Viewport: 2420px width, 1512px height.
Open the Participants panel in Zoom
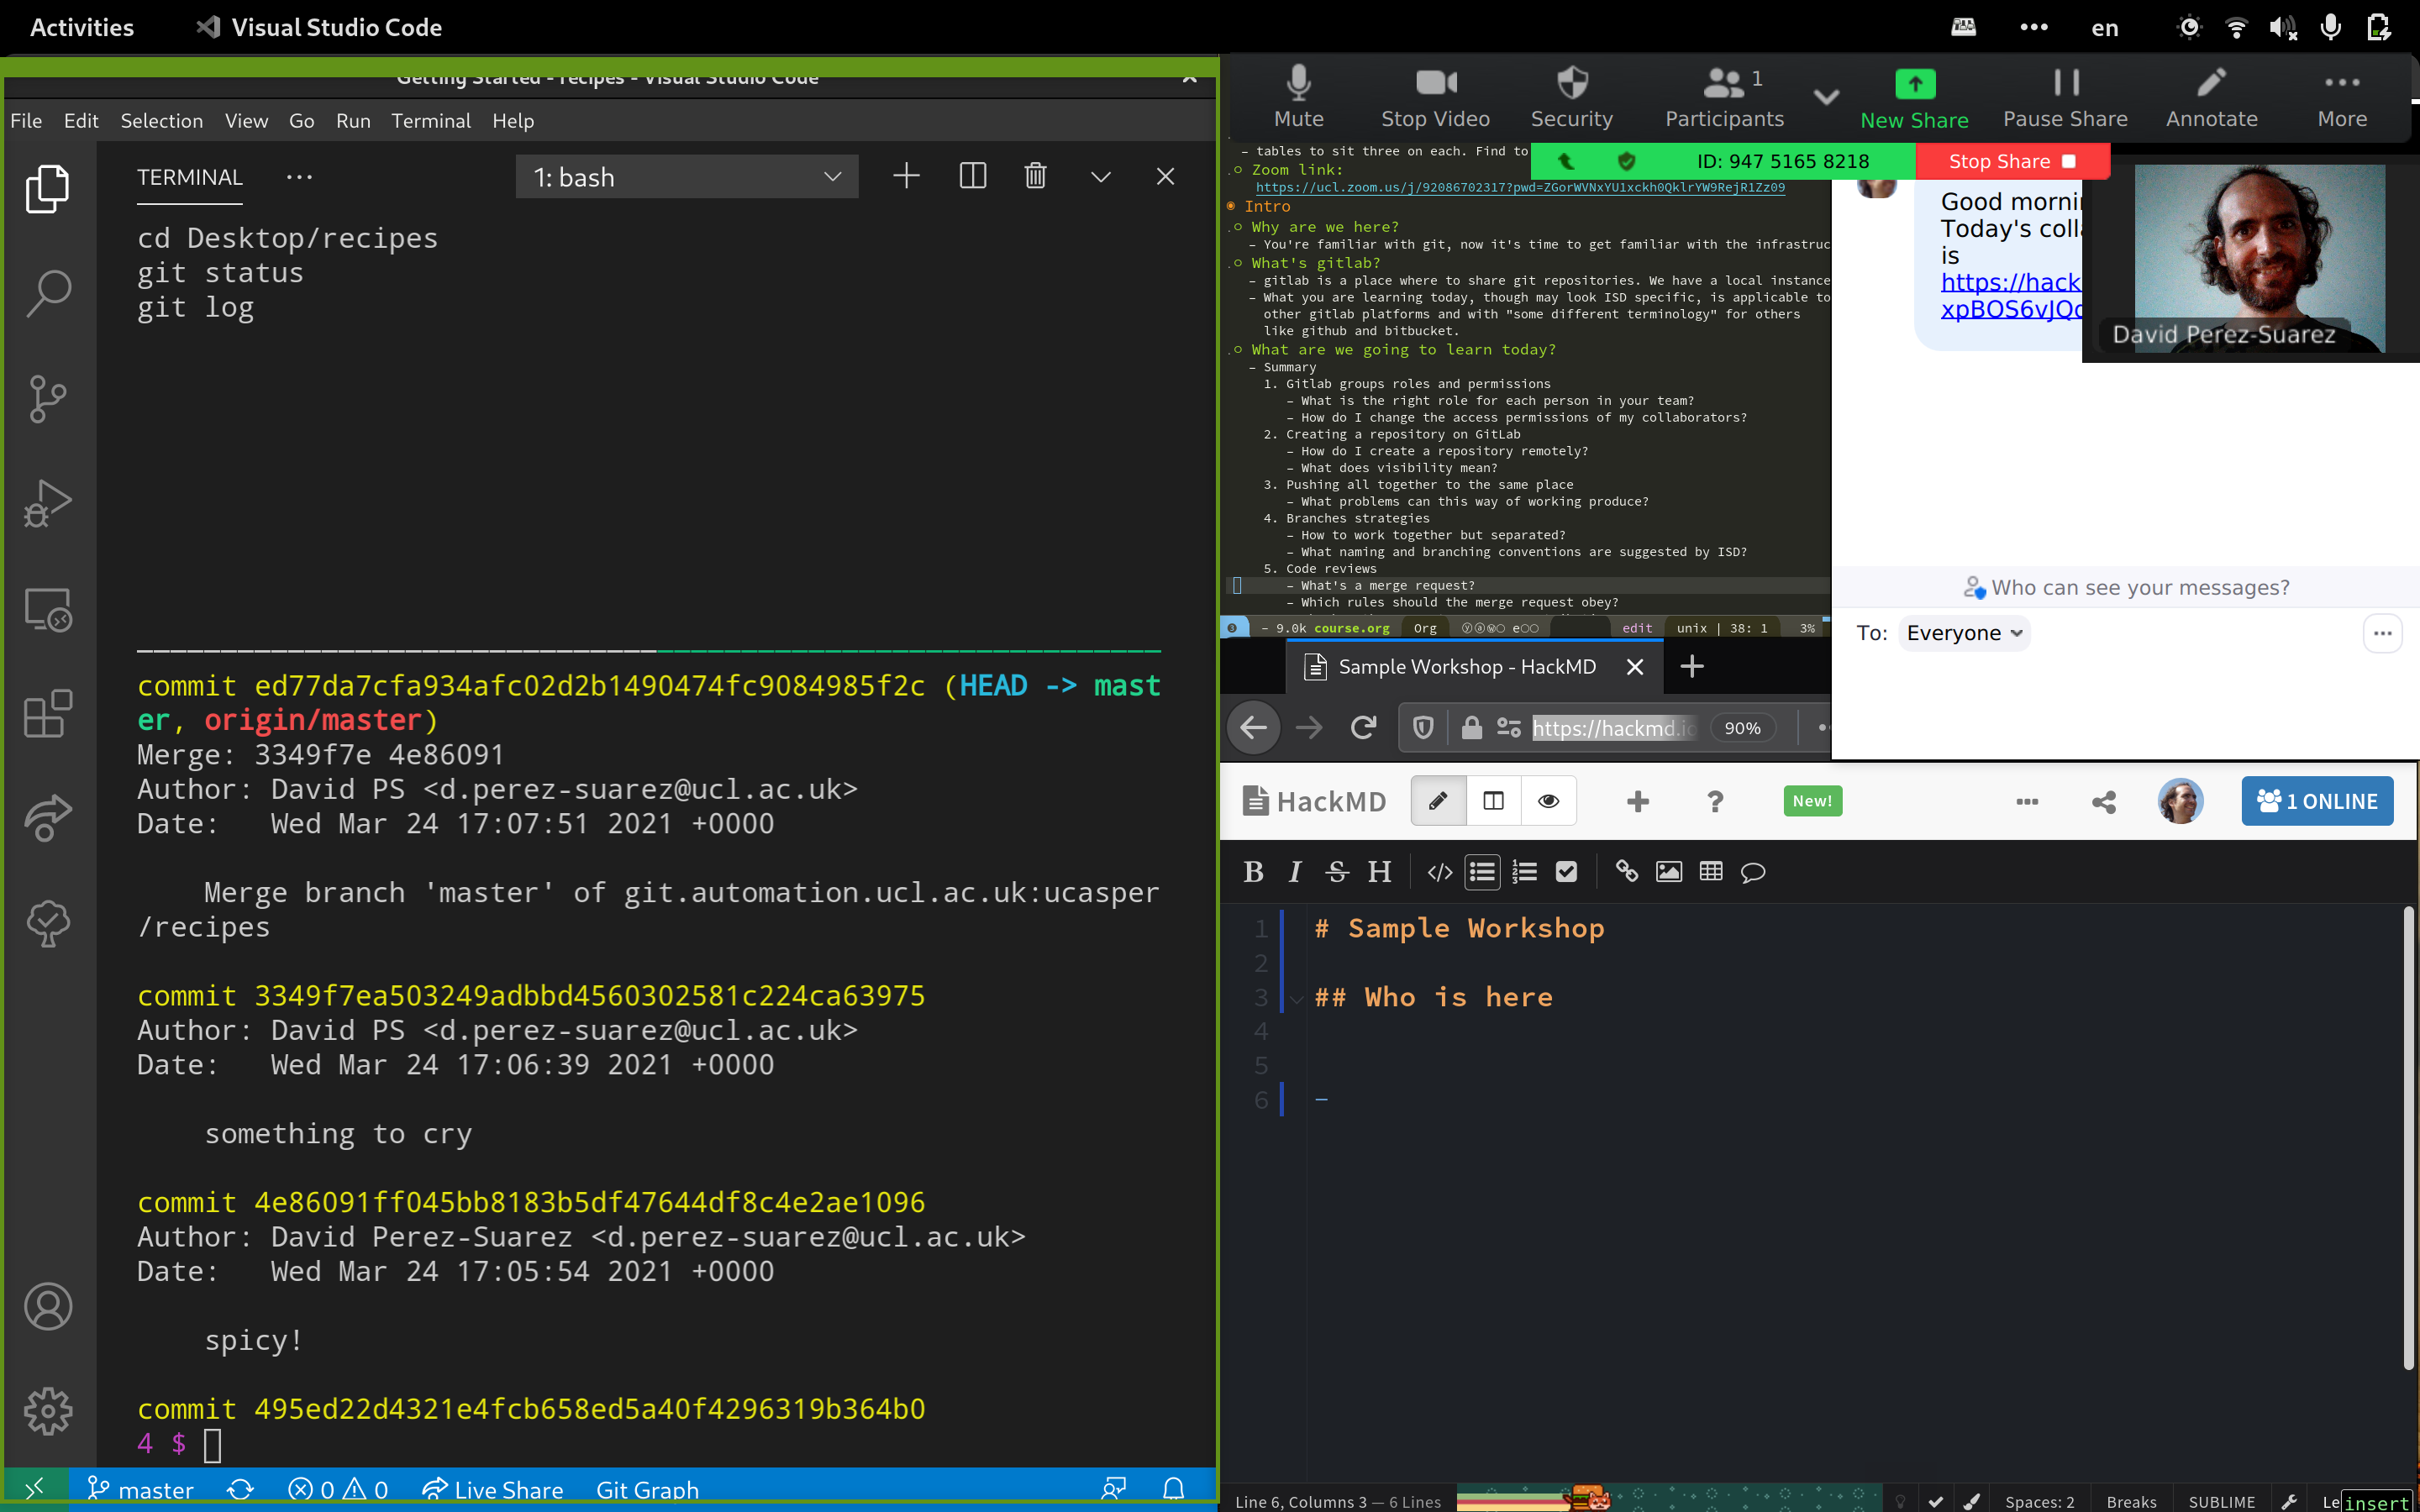point(1724,97)
